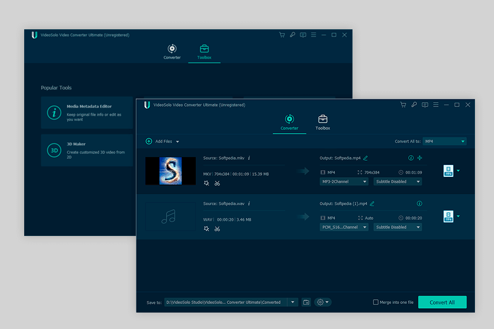Click the key register icon in front window
Viewport: 494px width, 329px height.
414,105
